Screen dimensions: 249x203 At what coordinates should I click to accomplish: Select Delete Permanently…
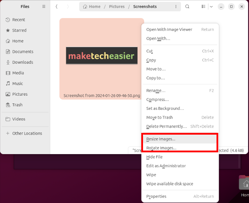[x=180, y=126]
